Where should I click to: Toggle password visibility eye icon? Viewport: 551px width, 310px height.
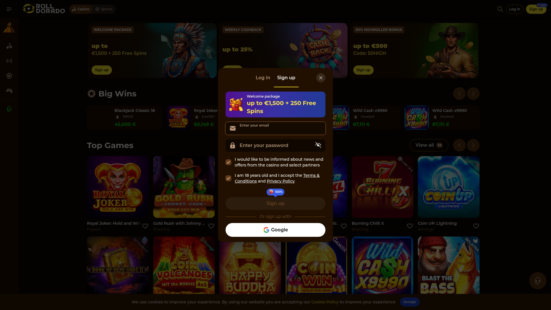point(318,145)
